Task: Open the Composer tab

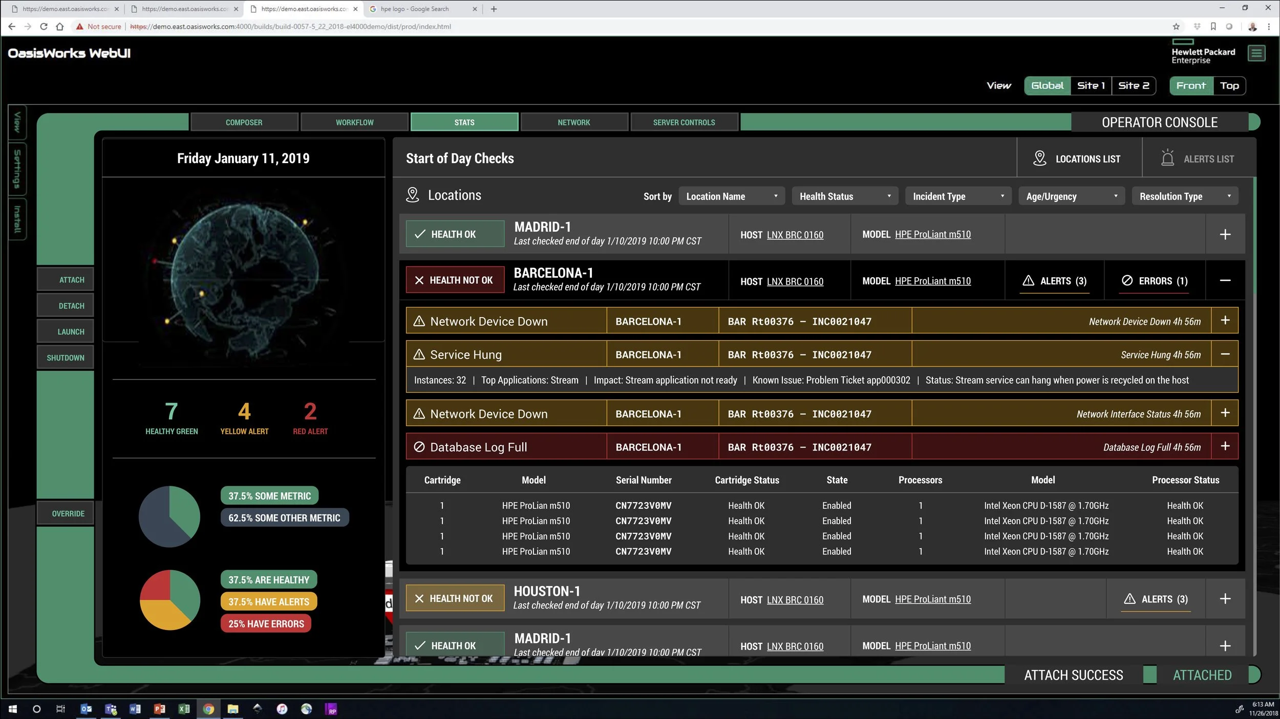Action: pos(244,123)
